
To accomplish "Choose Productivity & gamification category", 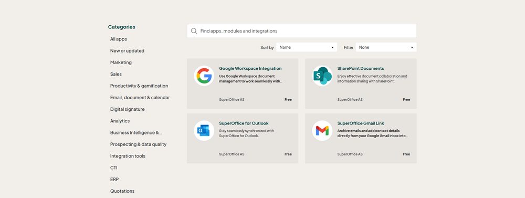I will tap(139, 86).
